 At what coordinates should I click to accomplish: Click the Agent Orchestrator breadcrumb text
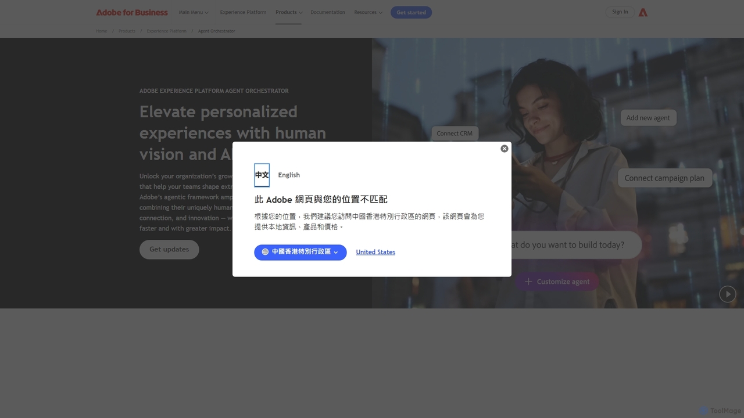point(217,31)
